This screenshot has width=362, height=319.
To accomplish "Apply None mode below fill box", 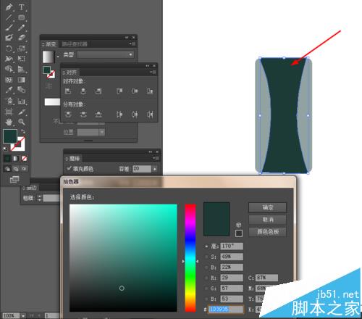I will [24, 159].
